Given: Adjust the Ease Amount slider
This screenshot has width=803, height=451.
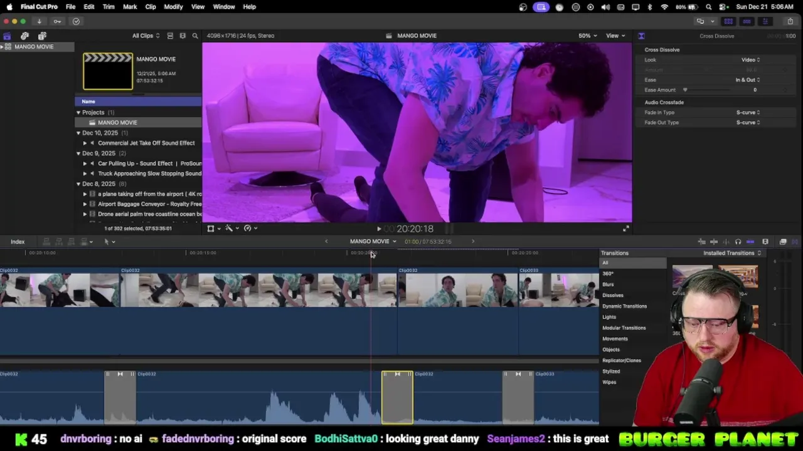Looking at the screenshot, I should (x=685, y=90).
